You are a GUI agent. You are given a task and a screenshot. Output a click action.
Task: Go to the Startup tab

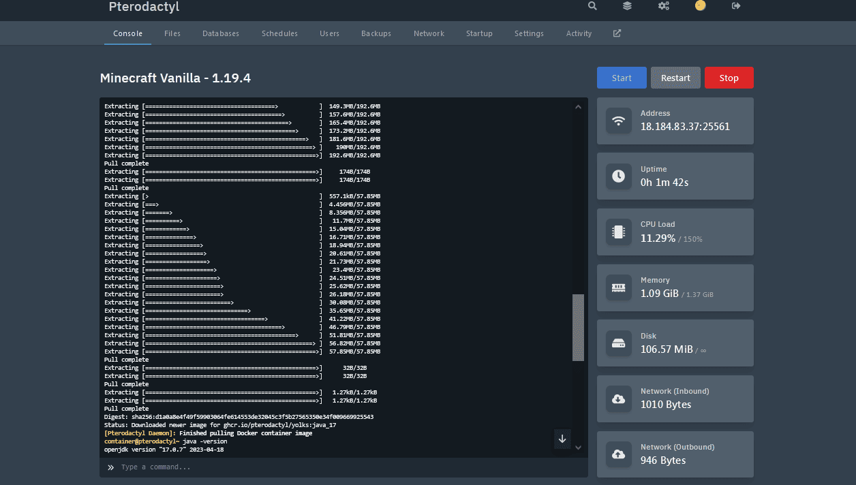coord(479,33)
